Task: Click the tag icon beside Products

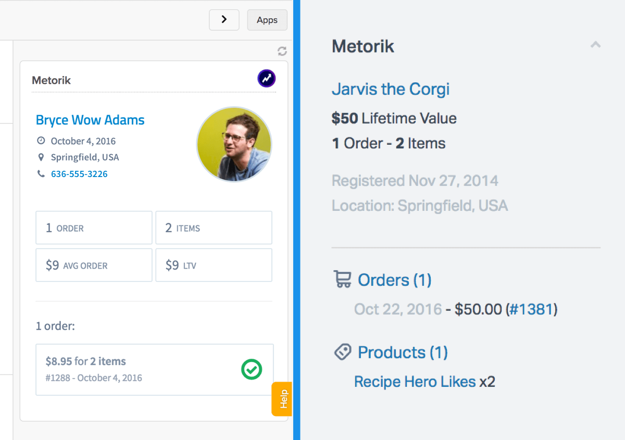Action: click(x=343, y=352)
